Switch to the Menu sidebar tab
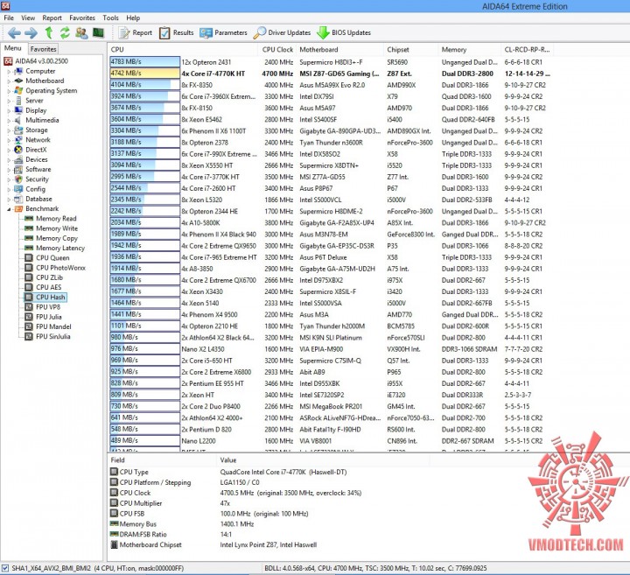The image size is (630, 575). tap(13, 48)
